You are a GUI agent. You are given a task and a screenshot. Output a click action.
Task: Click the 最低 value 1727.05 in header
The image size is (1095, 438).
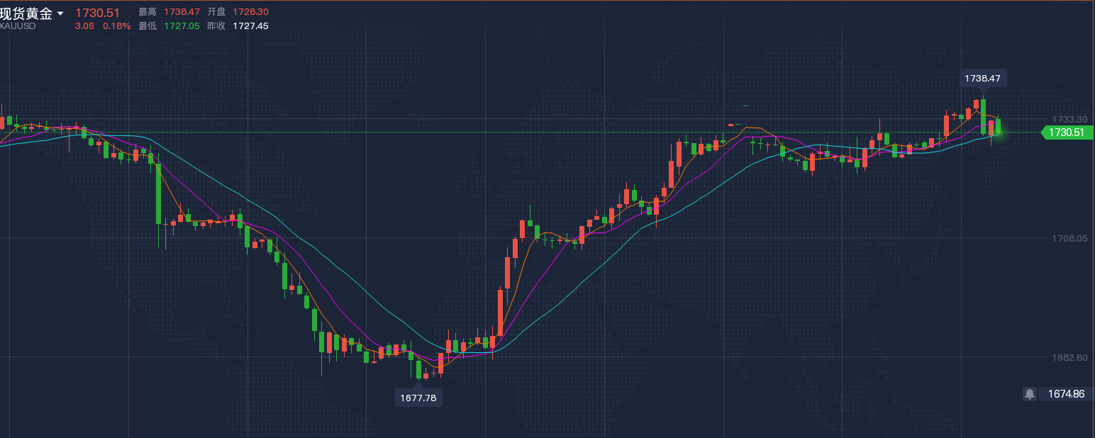click(x=181, y=26)
